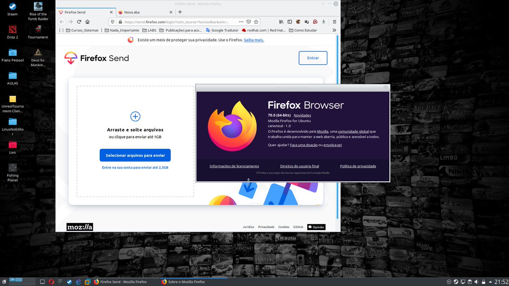Viewport: 509px width, 286px height.
Task: Reload the Firefox Send page
Action: point(79,22)
